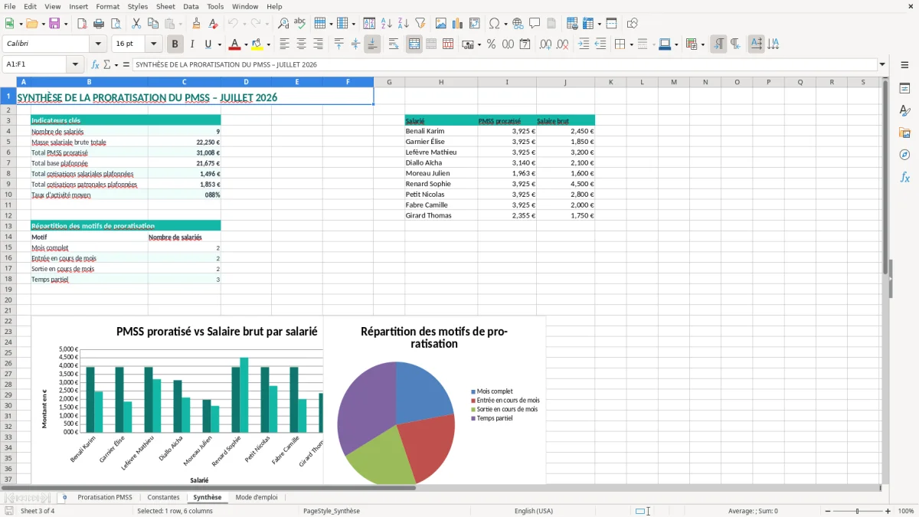Switch to Mode d'emploi sheet tab

point(257,498)
